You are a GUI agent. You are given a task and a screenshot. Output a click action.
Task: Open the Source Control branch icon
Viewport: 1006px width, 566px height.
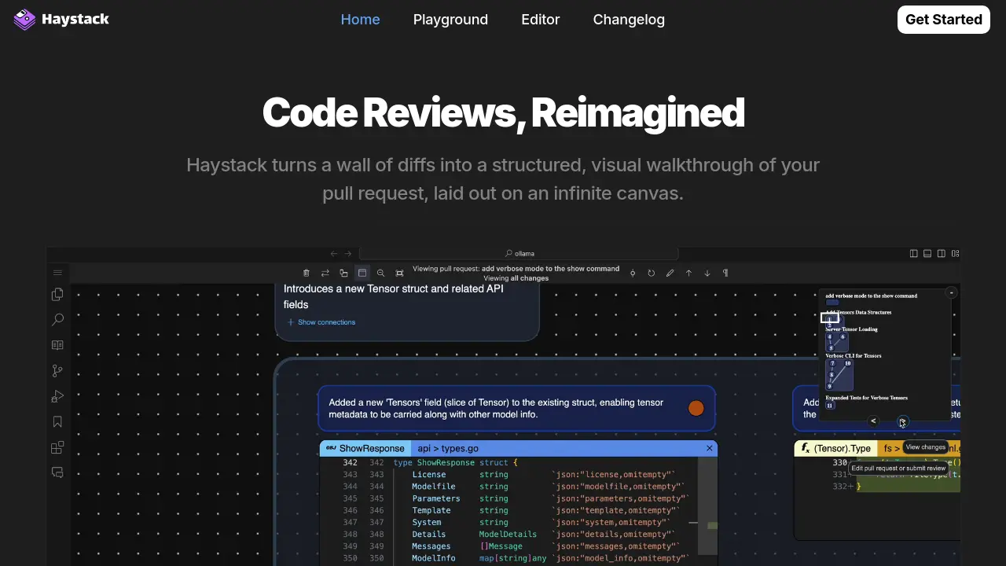[57, 371]
